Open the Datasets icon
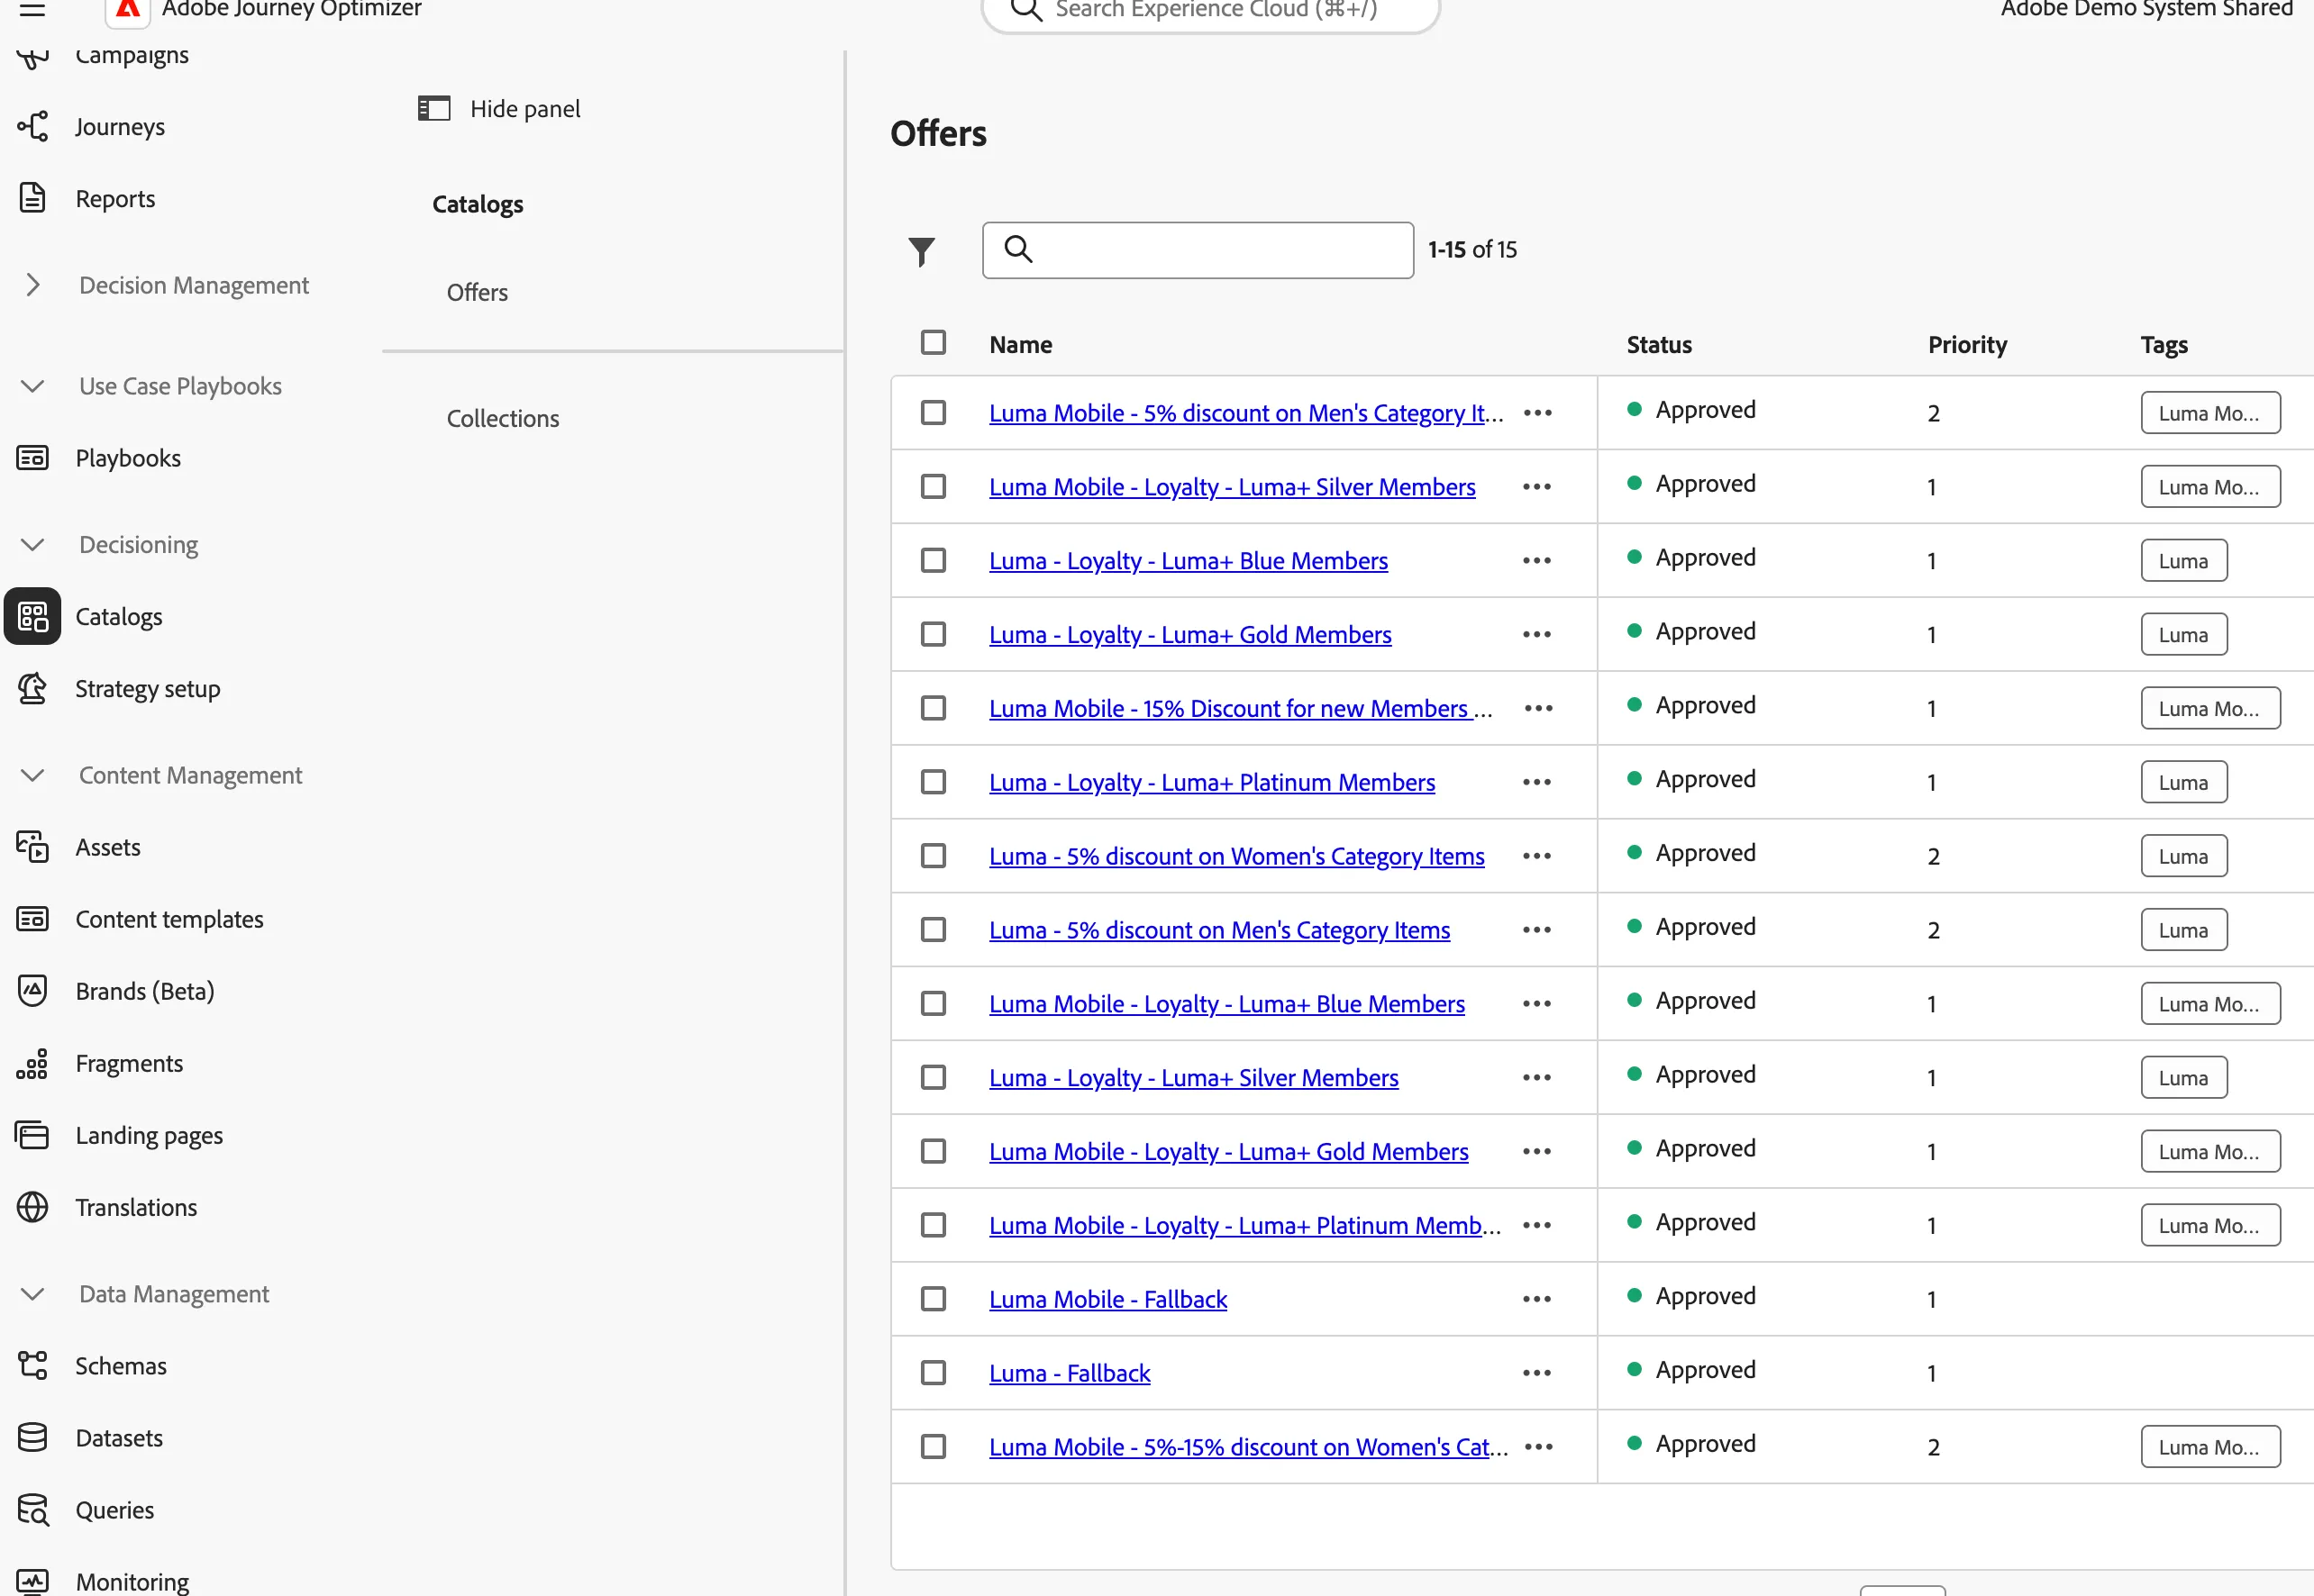The height and width of the screenshot is (1596, 2314). pos(32,1437)
